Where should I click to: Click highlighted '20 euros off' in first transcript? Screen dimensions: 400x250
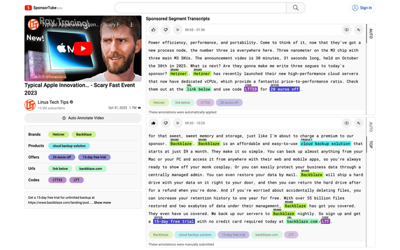coord(285,89)
